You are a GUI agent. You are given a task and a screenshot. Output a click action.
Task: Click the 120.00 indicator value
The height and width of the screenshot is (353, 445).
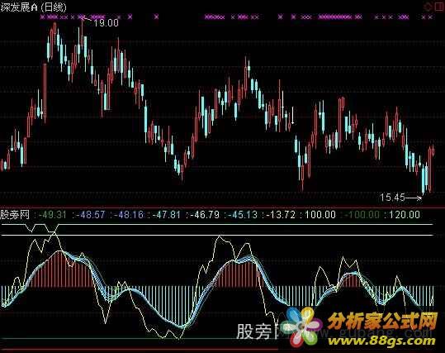pyautogui.click(x=405, y=215)
